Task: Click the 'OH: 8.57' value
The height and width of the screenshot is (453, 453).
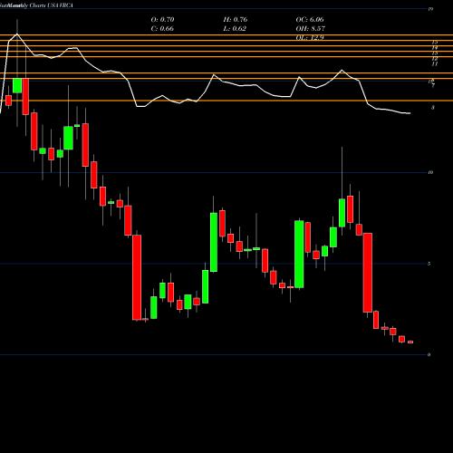Action: coord(310,29)
